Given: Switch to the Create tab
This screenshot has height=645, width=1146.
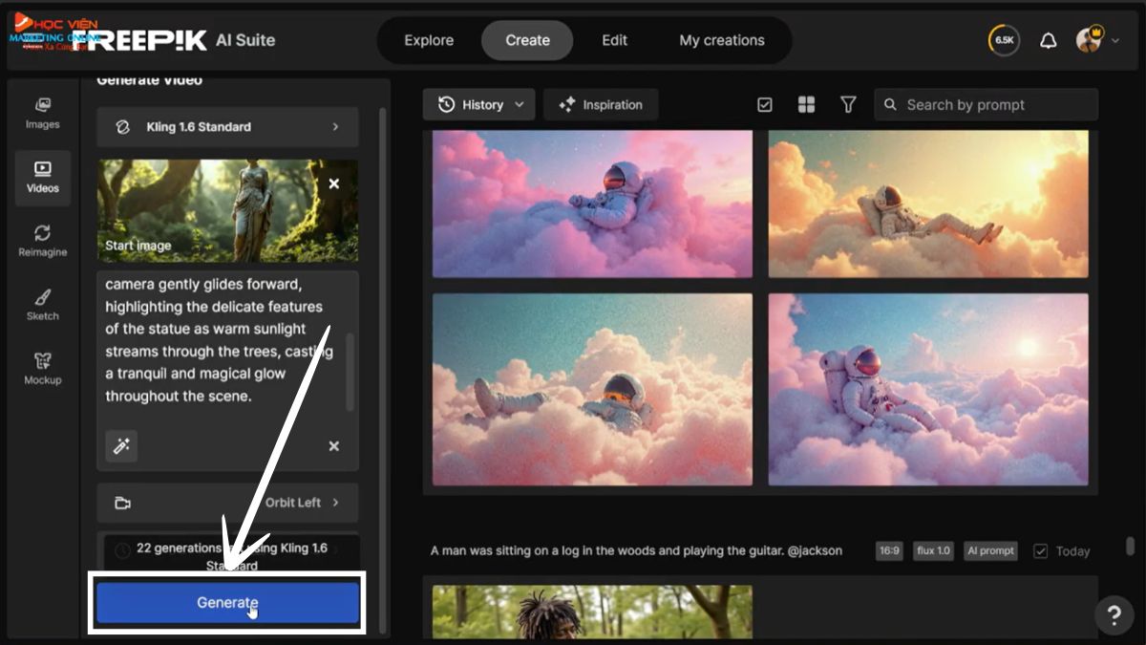Looking at the screenshot, I should 527,40.
